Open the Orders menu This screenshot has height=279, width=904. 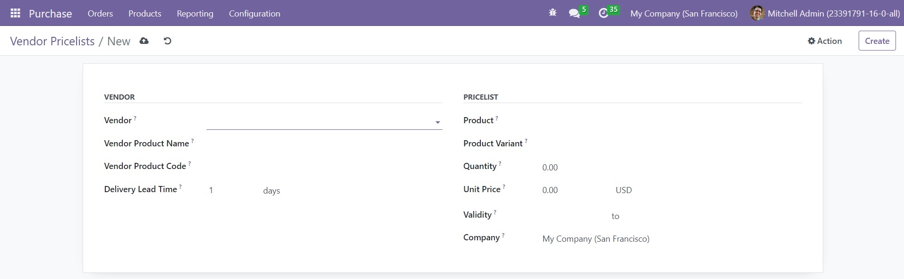[x=100, y=13]
